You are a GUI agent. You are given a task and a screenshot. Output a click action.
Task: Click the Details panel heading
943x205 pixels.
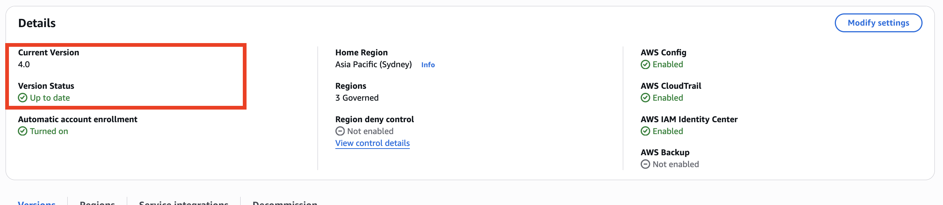(37, 23)
